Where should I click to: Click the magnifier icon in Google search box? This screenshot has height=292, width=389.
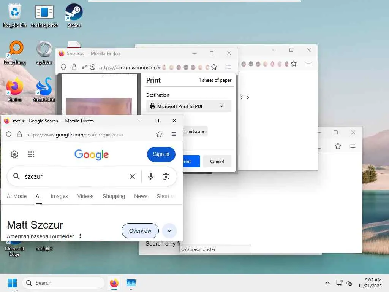(16, 176)
